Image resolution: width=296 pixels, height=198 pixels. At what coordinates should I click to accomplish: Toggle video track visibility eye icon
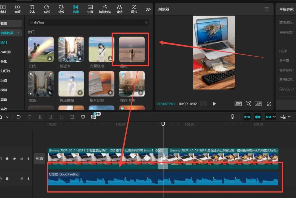14,159
